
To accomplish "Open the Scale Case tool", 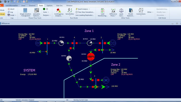I will 121,12.
